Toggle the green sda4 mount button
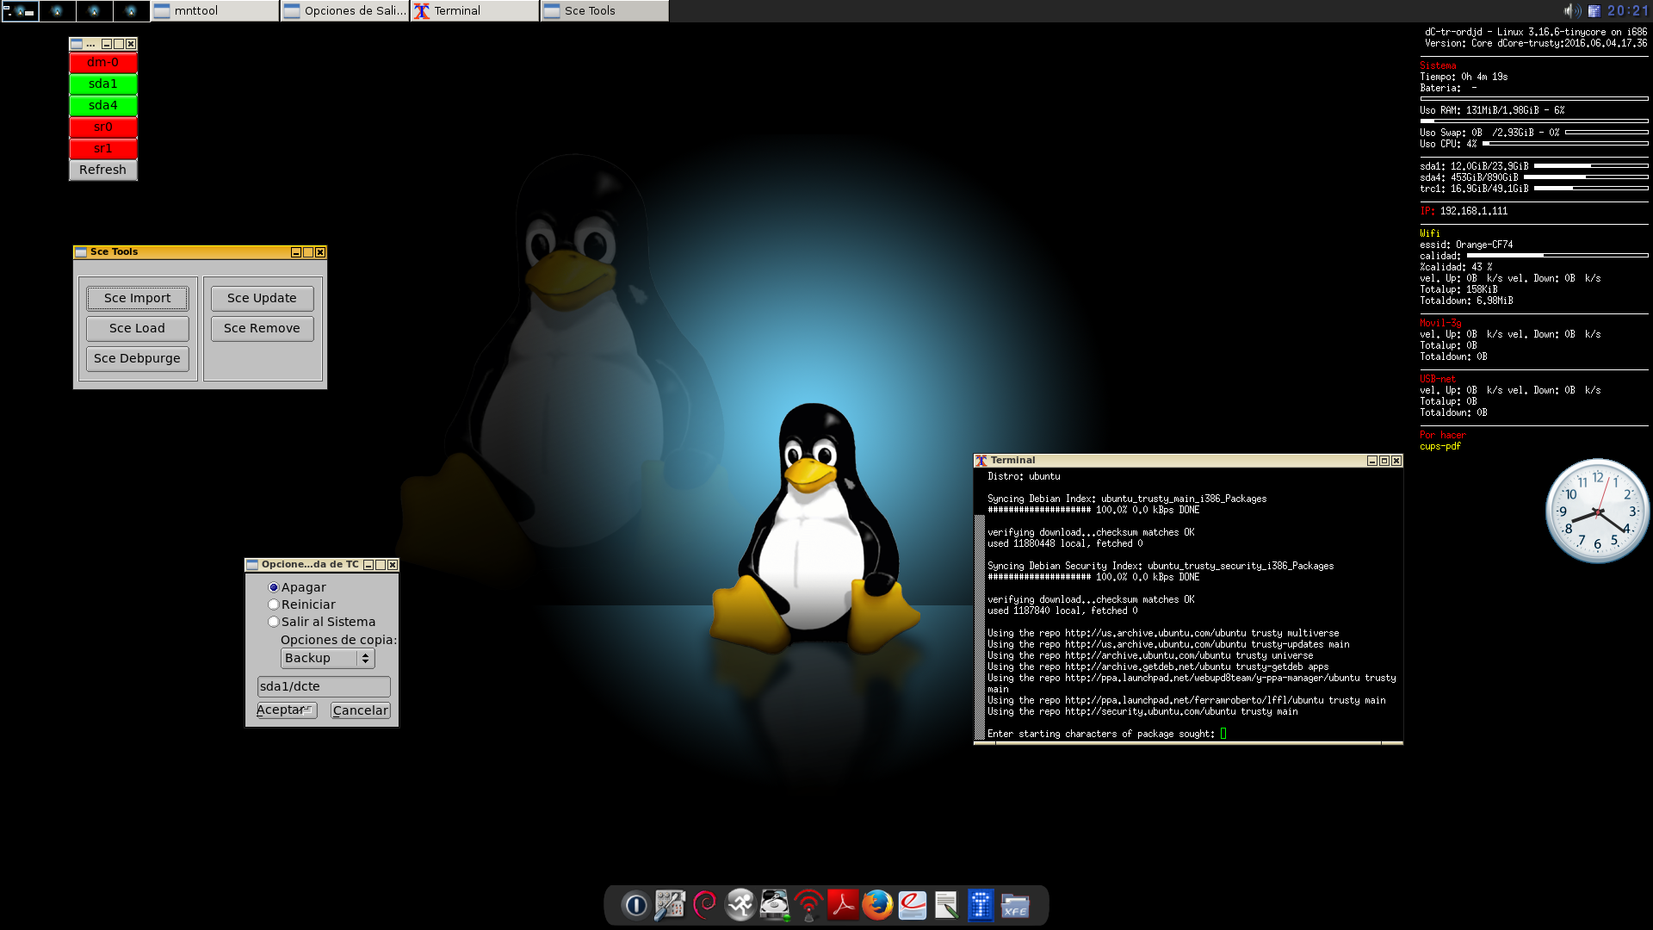Image resolution: width=1653 pixels, height=930 pixels. click(102, 105)
